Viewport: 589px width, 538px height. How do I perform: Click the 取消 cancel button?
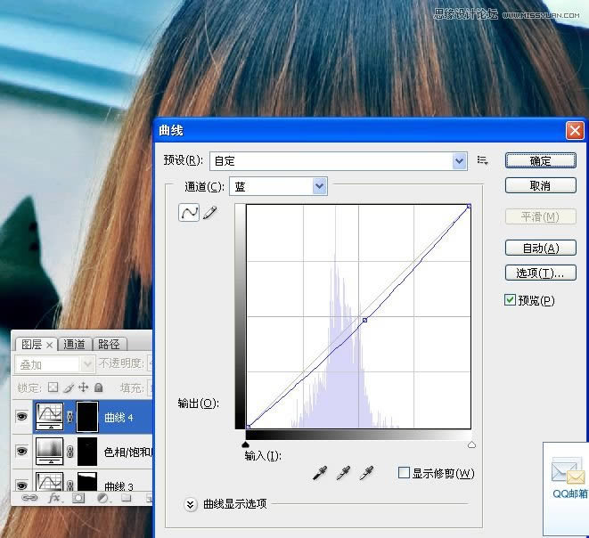(x=540, y=185)
